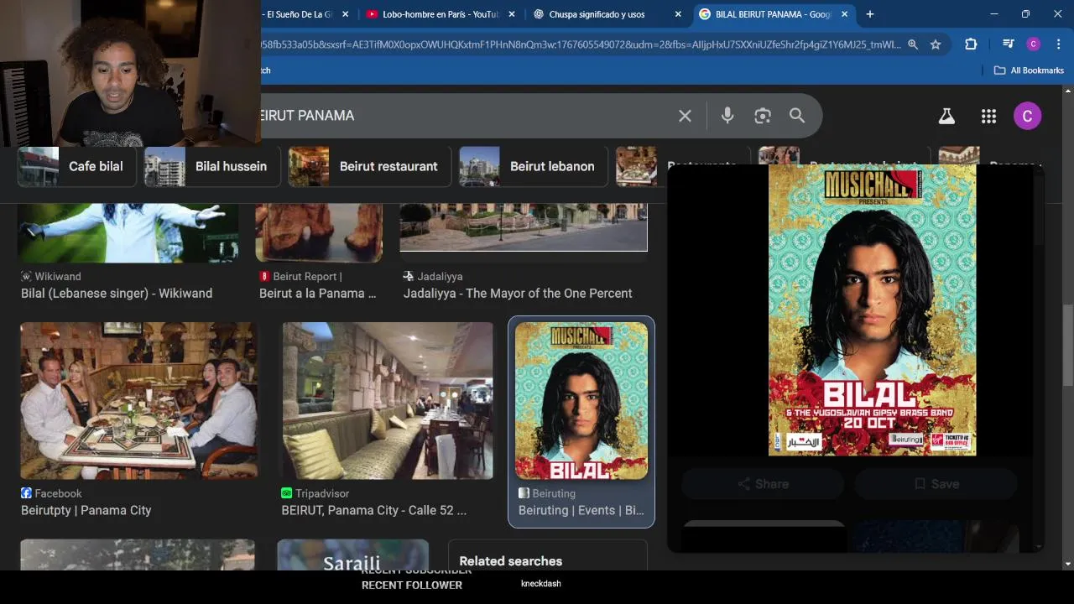
Task: Open a new browser tab
Action: [x=870, y=14]
